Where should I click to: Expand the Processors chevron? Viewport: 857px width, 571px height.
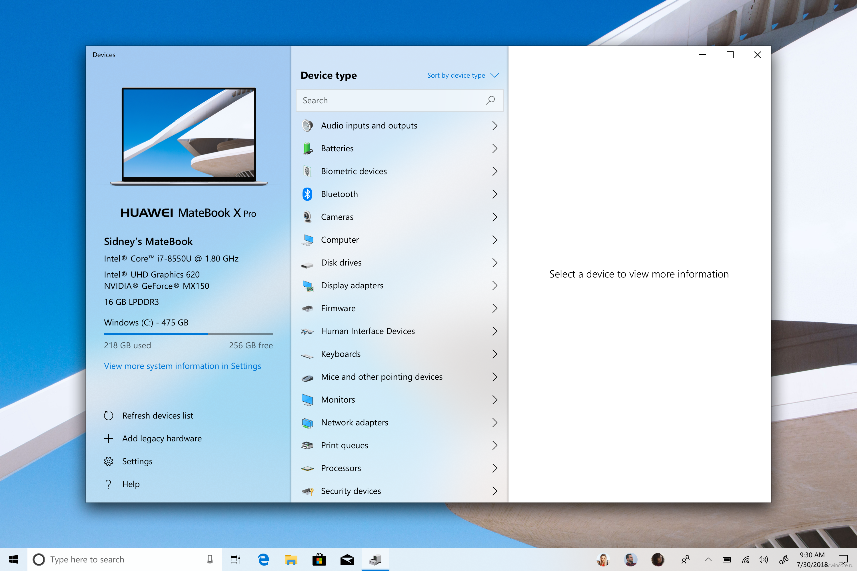coord(494,468)
